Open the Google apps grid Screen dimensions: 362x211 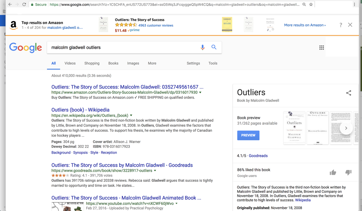click(322, 48)
